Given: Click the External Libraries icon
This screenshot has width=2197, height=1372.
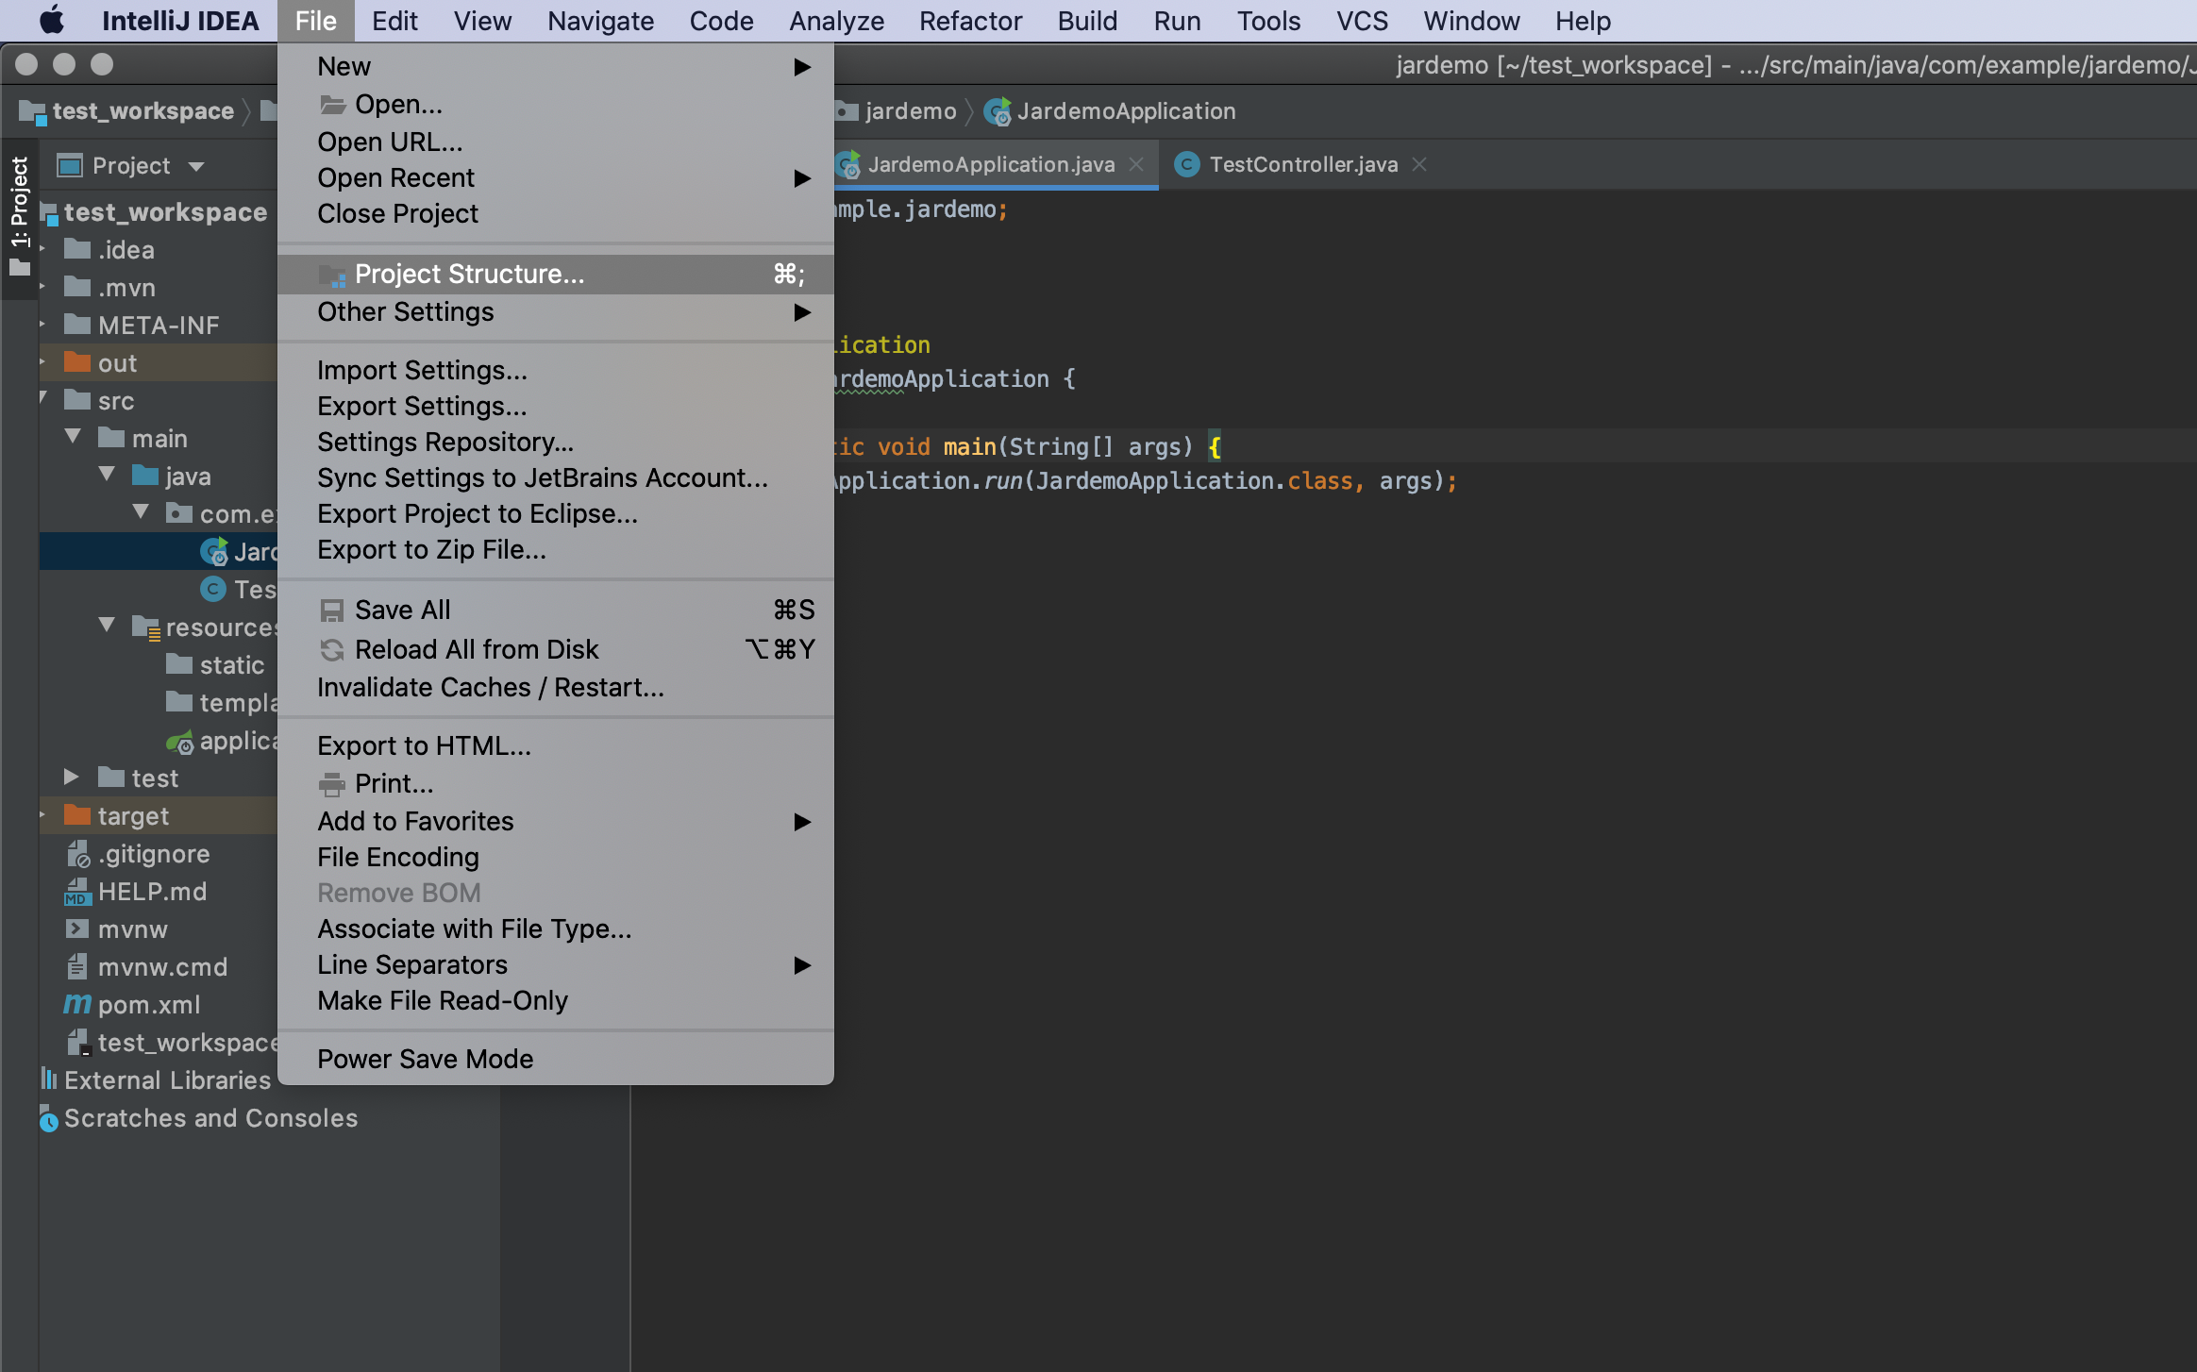Looking at the screenshot, I should [x=48, y=1079].
